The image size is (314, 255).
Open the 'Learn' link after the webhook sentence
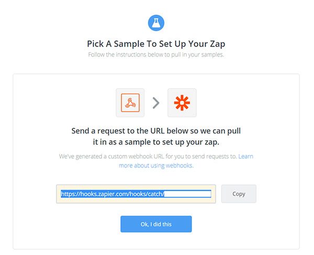click(x=246, y=156)
